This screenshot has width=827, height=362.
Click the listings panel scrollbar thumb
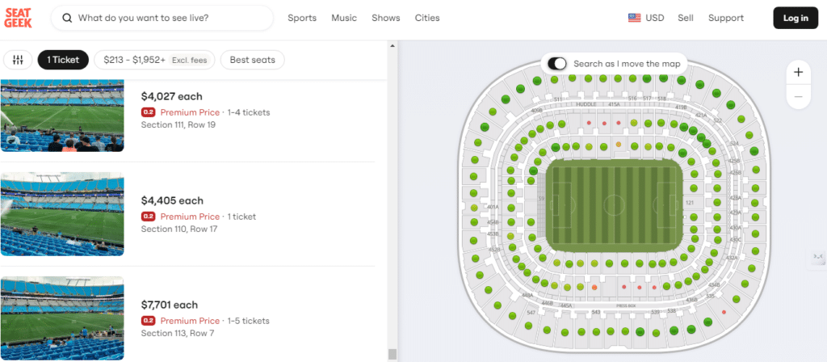pos(393,354)
